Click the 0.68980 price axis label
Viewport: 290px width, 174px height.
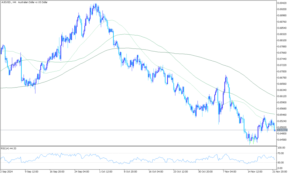[282, 16]
